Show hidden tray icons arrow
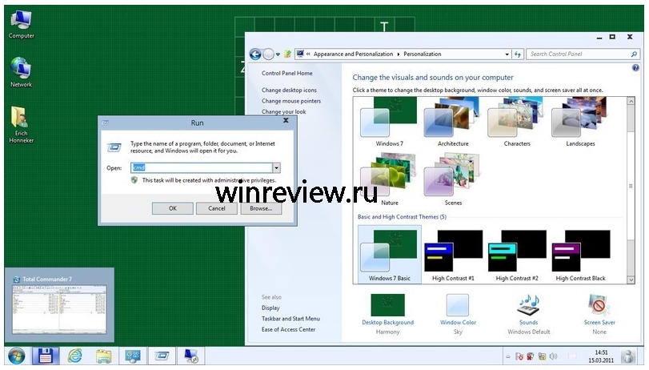The image size is (649, 370). [508, 356]
